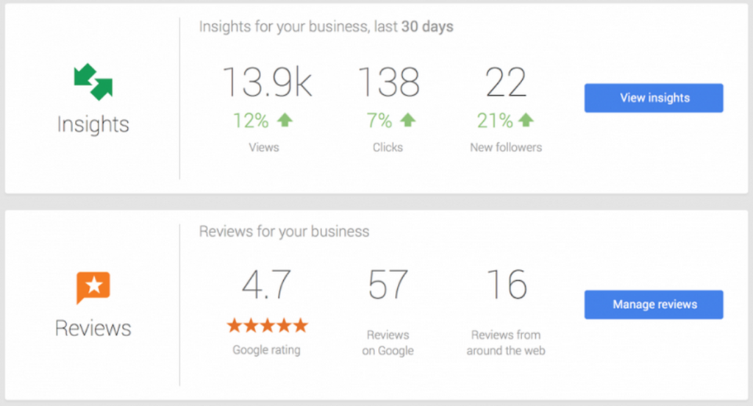This screenshot has height=406, width=753.
Task: Open the View insights button
Action: [654, 98]
